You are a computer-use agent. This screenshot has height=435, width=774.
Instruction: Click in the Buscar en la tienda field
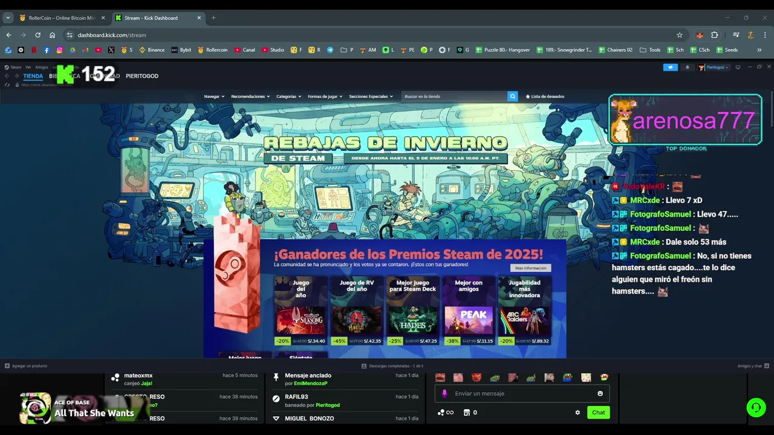click(x=454, y=96)
